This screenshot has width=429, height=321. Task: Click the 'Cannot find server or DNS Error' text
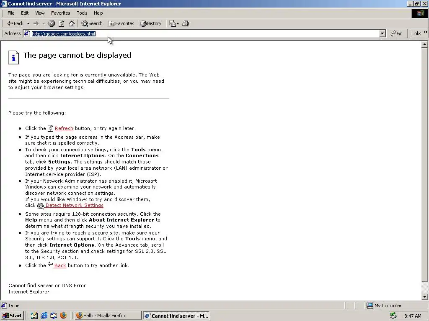[x=47, y=285]
